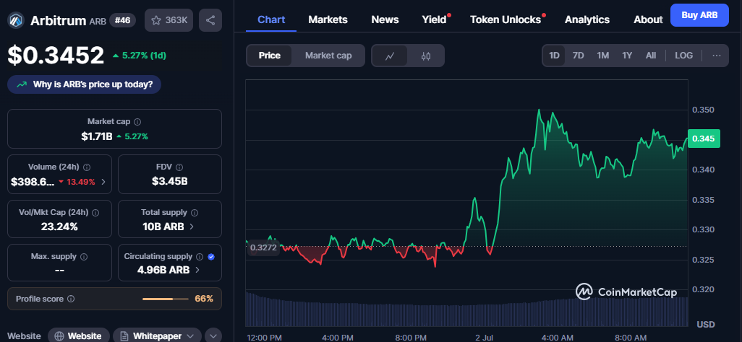The image size is (742, 342).
Task: Open the Whitepaper dropdown arrow
Action: point(191,336)
